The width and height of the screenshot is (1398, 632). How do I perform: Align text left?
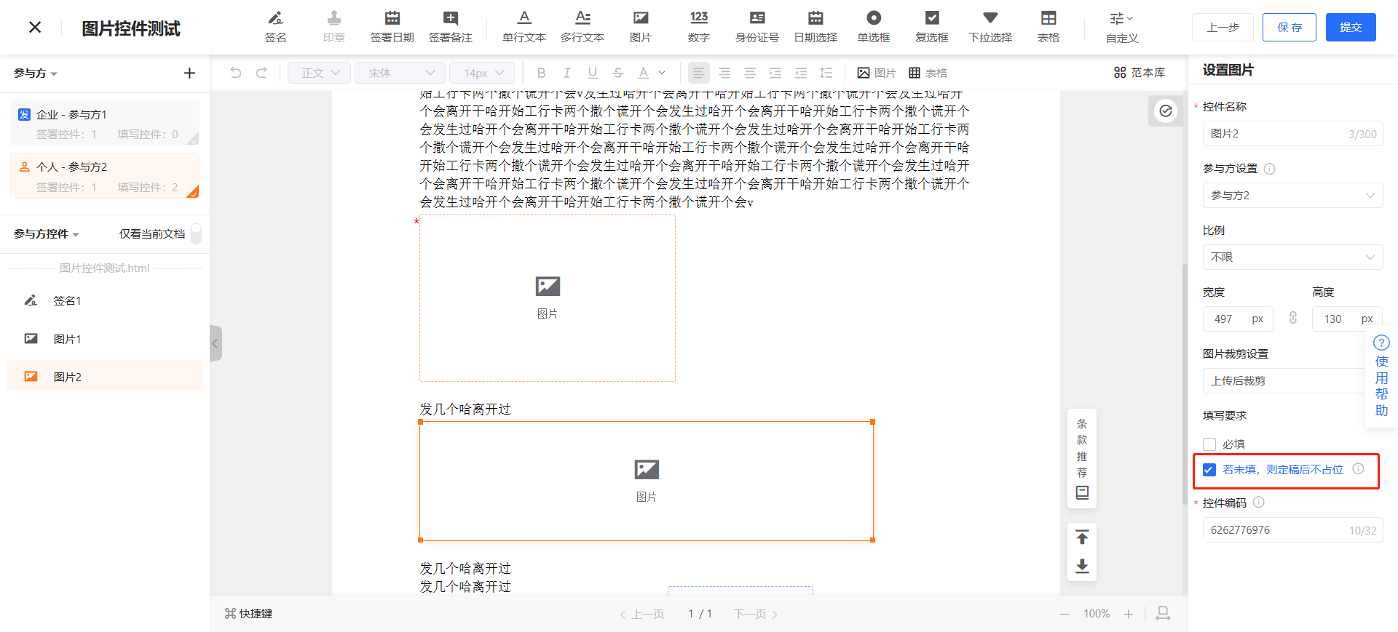[x=699, y=73]
